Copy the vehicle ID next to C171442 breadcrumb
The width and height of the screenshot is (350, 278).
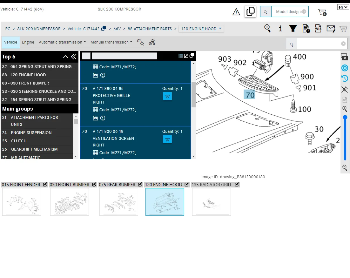(x=104, y=29)
